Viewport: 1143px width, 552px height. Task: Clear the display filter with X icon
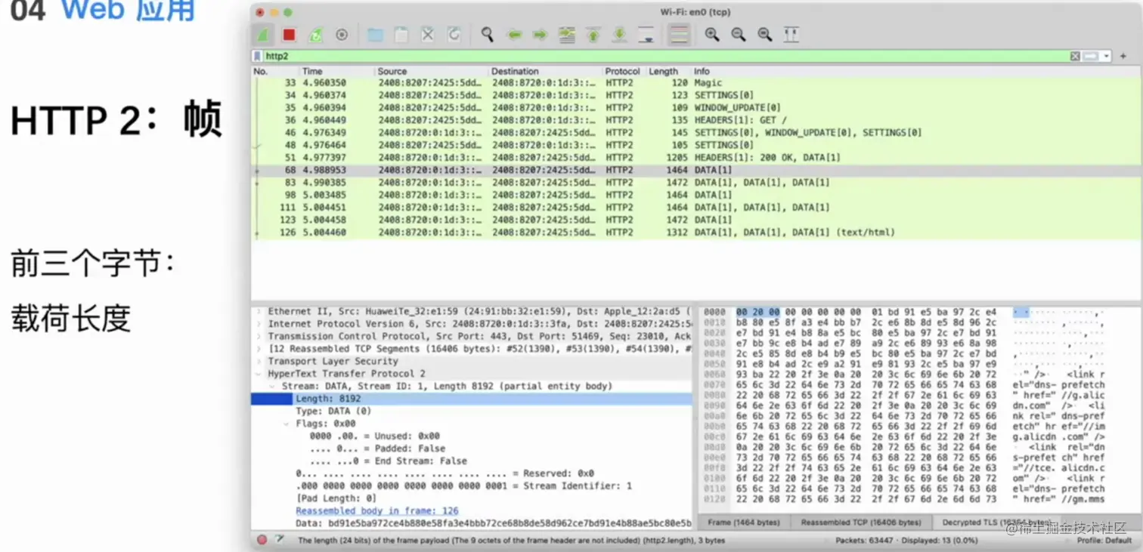point(1075,56)
